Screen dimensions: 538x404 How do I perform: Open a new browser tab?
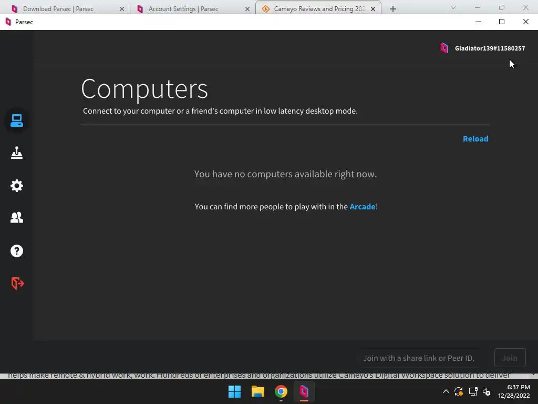coord(393,9)
